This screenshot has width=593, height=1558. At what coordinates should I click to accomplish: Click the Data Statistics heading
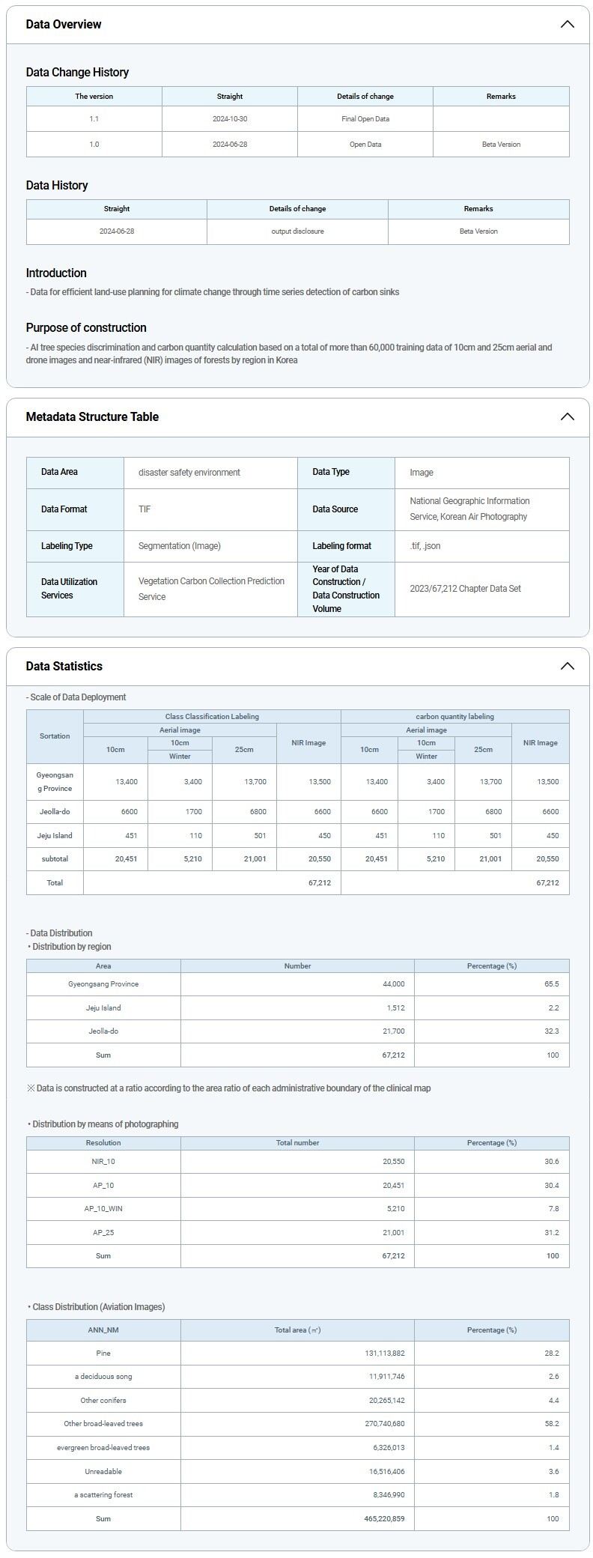(x=64, y=666)
